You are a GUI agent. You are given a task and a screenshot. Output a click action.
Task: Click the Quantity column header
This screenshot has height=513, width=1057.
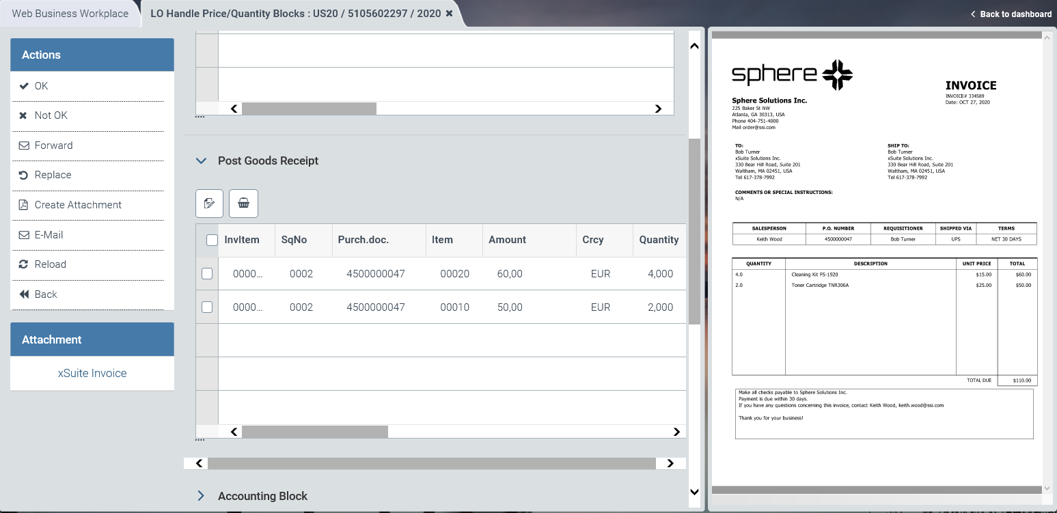(659, 240)
